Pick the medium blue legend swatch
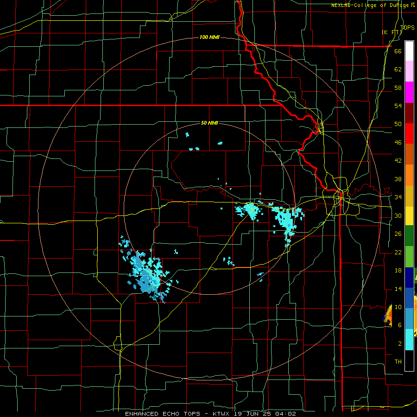Viewport: 417px width, 417px height. [x=409, y=298]
